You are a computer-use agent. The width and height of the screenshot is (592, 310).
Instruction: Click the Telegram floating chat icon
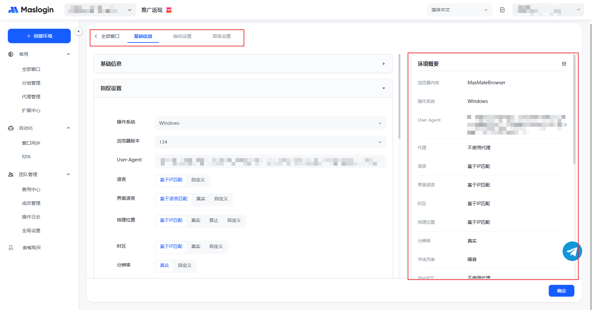[572, 251]
